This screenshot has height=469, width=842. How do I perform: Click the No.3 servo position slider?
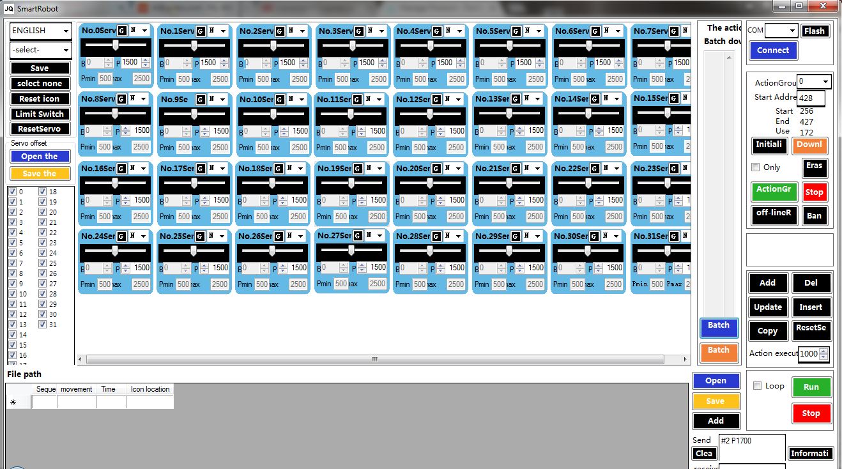point(352,46)
